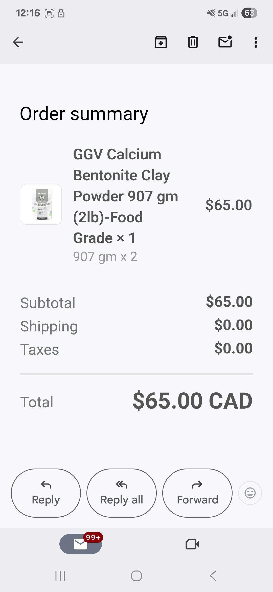273x592 pixels.
Task: Archive this email
Action: pos(161,42)
